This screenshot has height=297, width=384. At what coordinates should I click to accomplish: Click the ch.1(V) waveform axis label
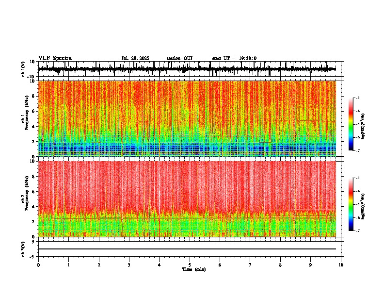23,69
